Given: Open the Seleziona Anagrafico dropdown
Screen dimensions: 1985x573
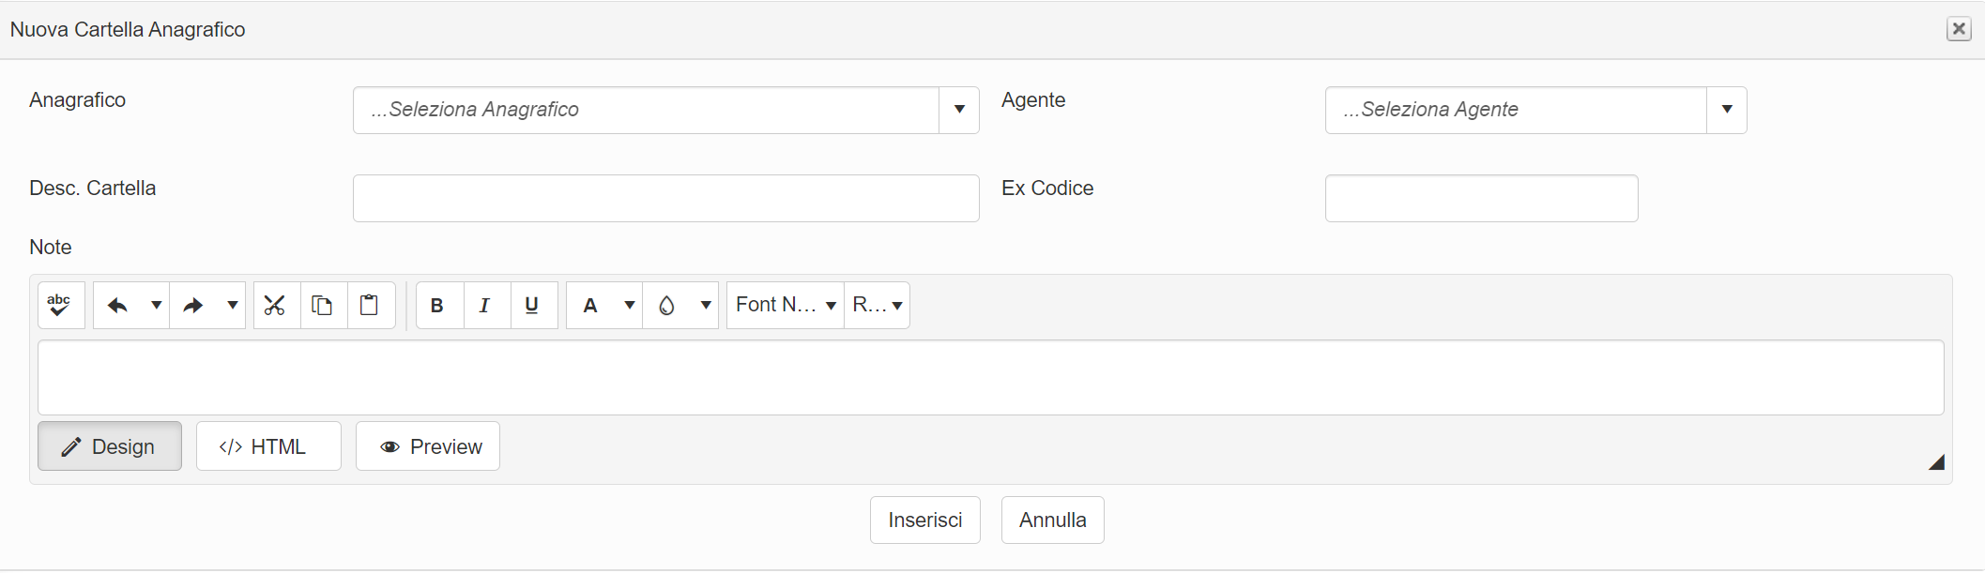Looking at the screenshot, I should pos(958,110).
